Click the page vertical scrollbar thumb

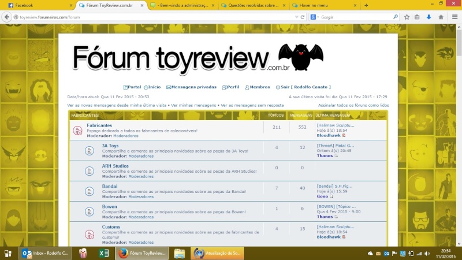click(459, 43)
